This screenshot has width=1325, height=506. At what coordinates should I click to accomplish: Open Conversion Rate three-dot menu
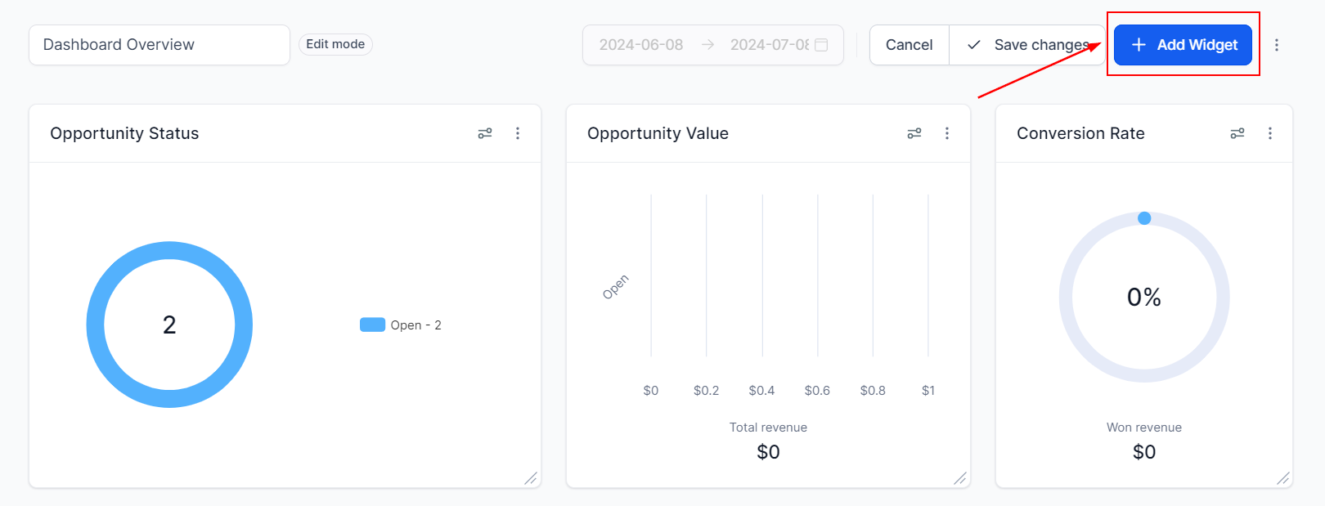point(1270,133)
